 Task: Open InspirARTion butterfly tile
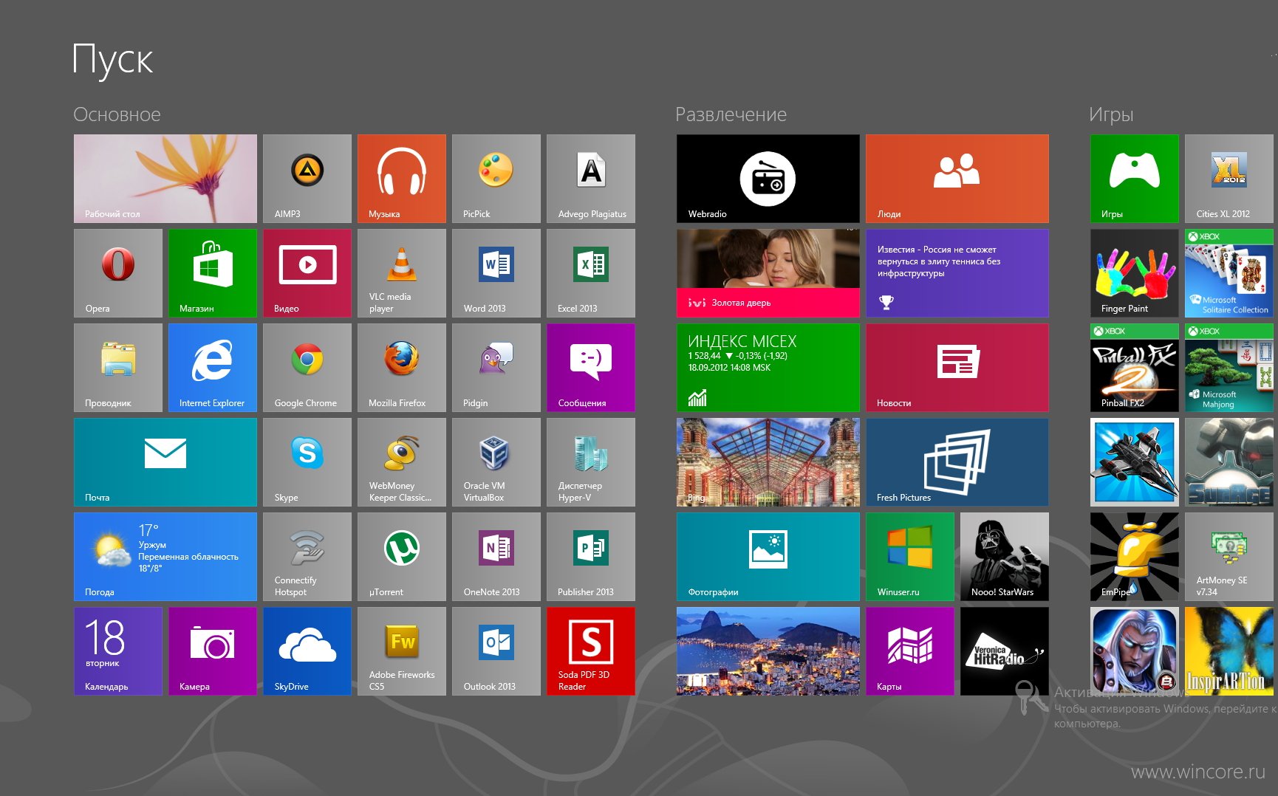(x=1229, y=651)
